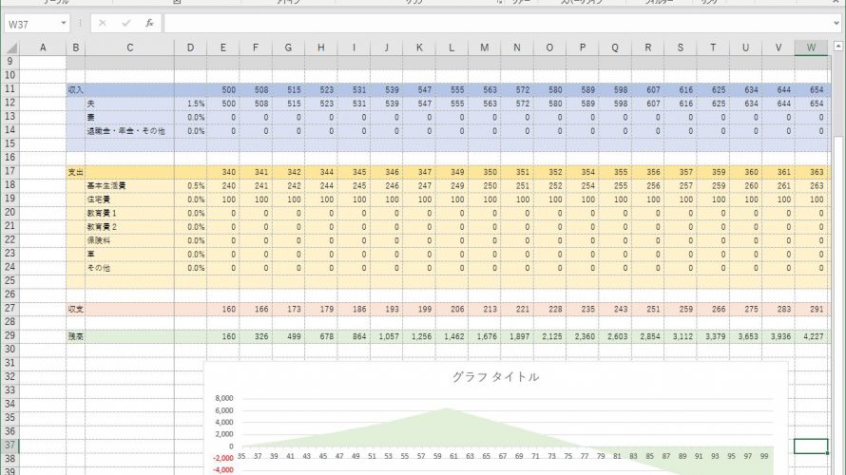This screenshot has height=475, width=846.
Task: Click the 退職金・年金・その他 label cell
Action: click(129, 131)
